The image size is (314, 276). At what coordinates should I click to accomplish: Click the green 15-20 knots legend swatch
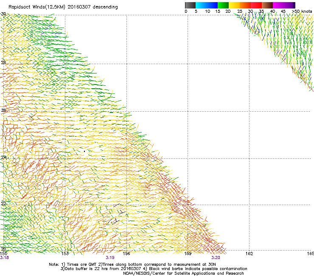pyautogui.click(x=223, y=5)
